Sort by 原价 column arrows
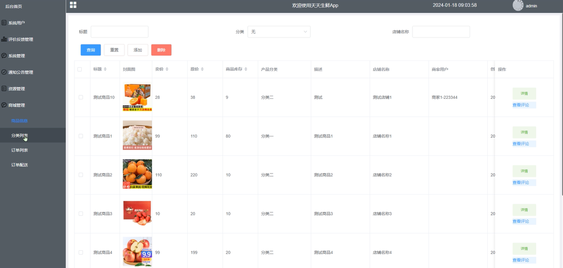This screenshot has height=268, width=563. pyautogui.click(x=202, y=69)
